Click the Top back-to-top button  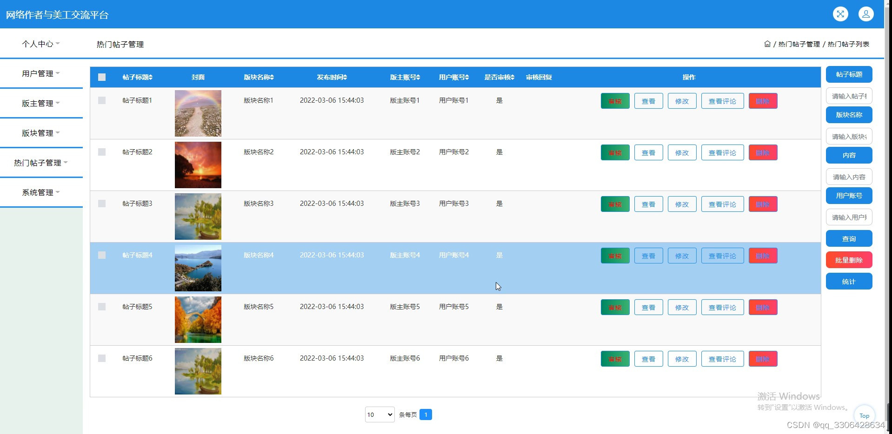[x=865, y=415]
